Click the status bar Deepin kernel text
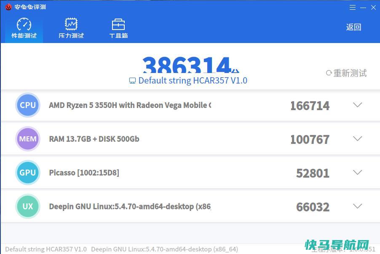Image resolution: width=380 pixels, height=254 pixels. [165, 249]
